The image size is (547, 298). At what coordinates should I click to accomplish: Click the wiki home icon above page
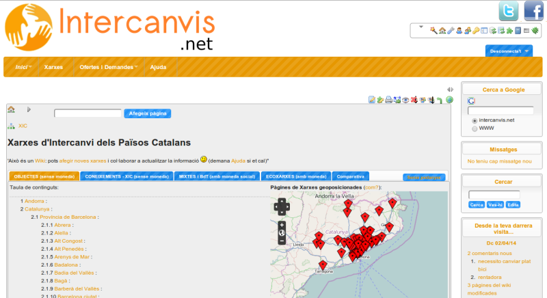12,109
